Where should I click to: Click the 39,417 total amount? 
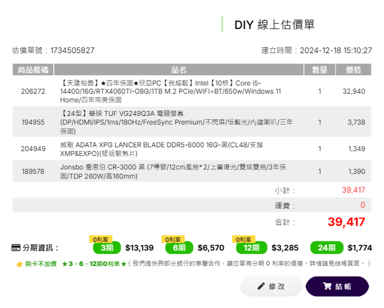pos(346,222)
